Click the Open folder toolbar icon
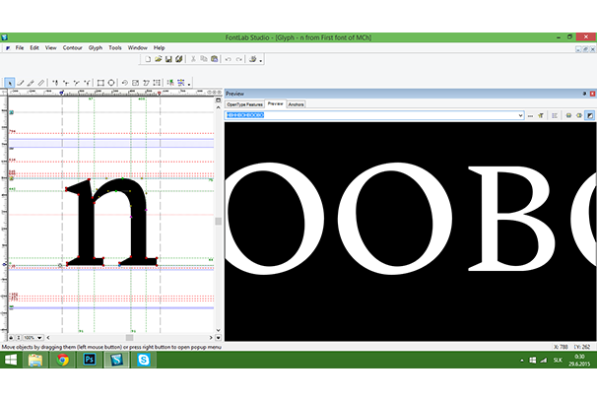 (x=158, y=59)
